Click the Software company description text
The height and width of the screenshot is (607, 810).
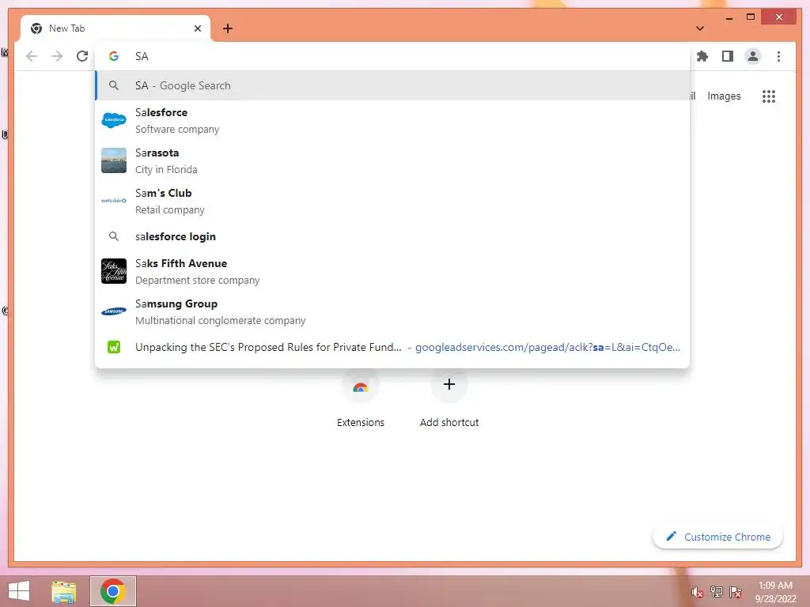click(x=177, y=129)
